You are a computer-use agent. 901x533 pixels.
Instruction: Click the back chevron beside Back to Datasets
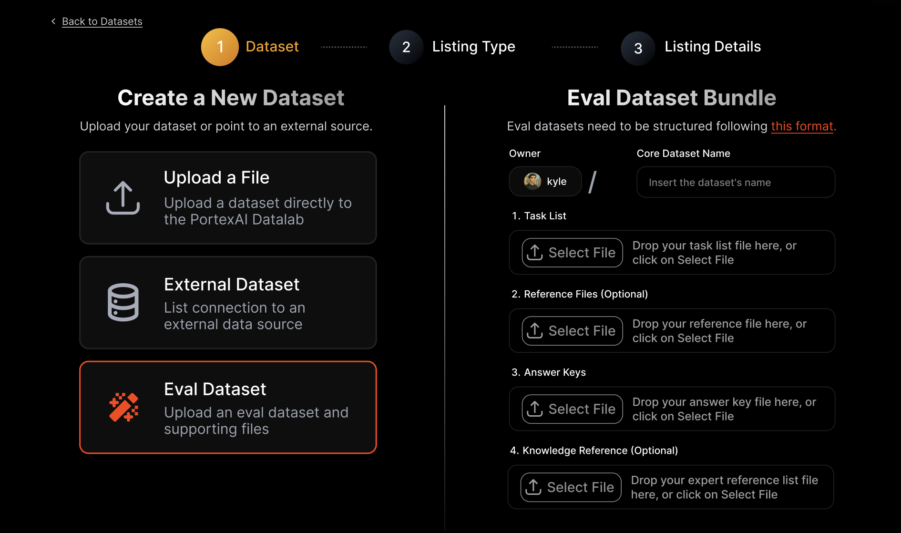point(53,21)
